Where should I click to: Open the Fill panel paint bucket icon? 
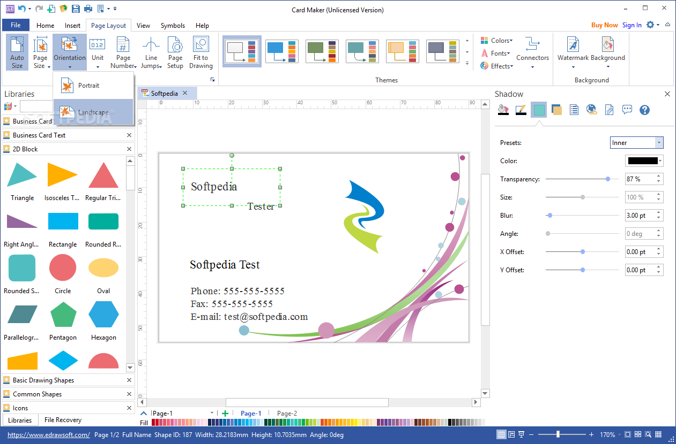[x=503, y=110]
